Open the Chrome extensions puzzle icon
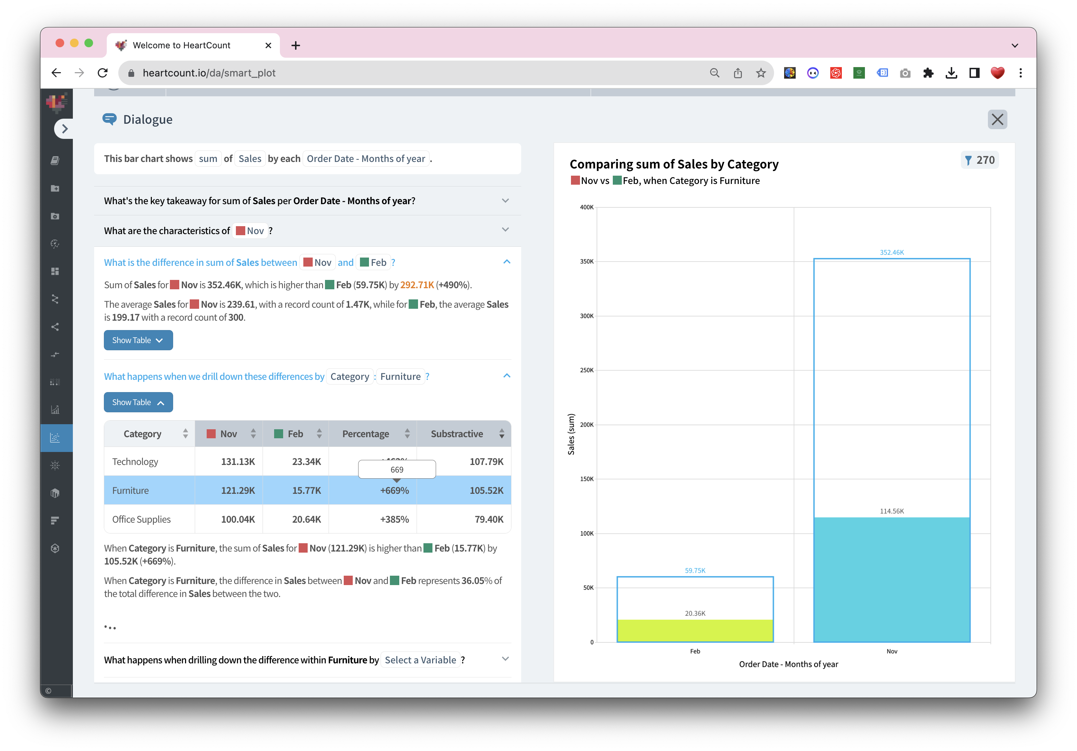 coord(928,73)
